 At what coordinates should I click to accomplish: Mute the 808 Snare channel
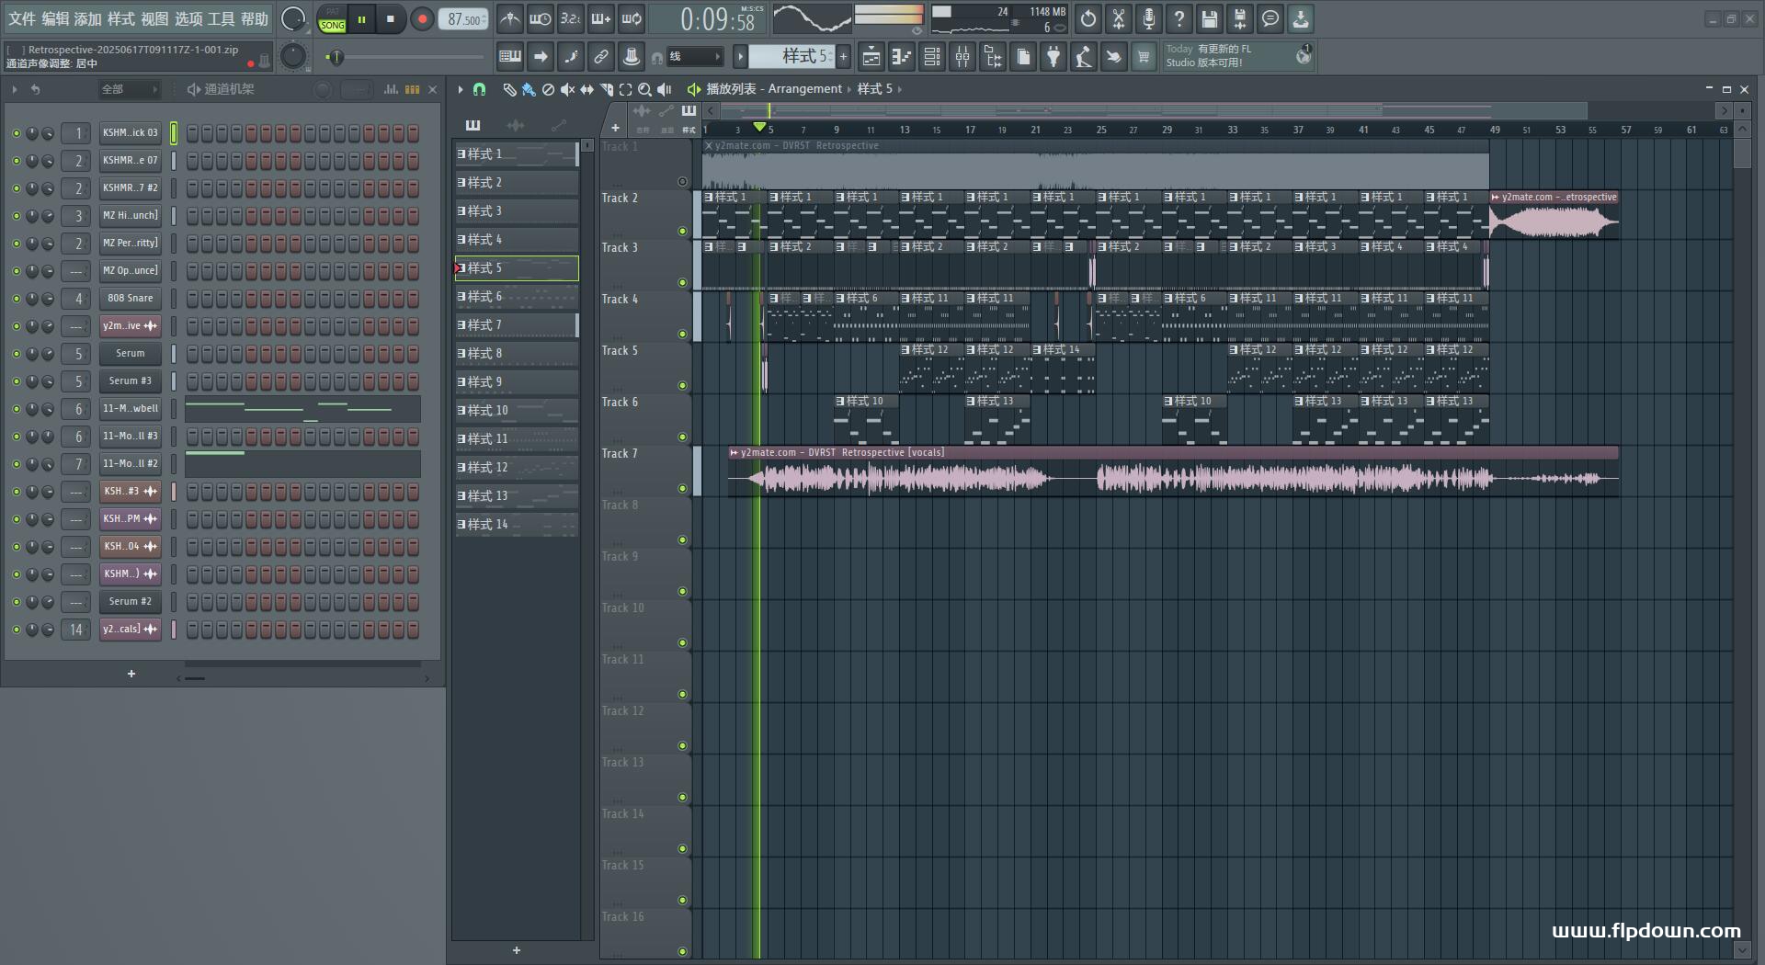coord(16,299)
